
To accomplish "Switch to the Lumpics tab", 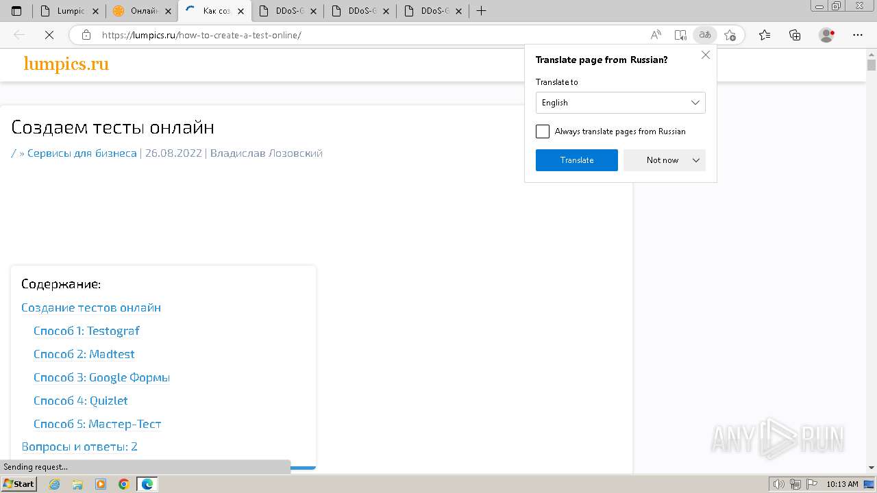I will (69, 11).
